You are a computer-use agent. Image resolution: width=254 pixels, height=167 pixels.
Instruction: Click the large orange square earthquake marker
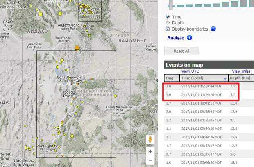(x=77, y=48)
